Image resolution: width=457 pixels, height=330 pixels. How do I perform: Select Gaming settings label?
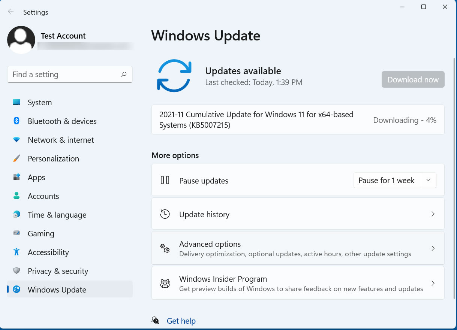click(x=41, y=234)
